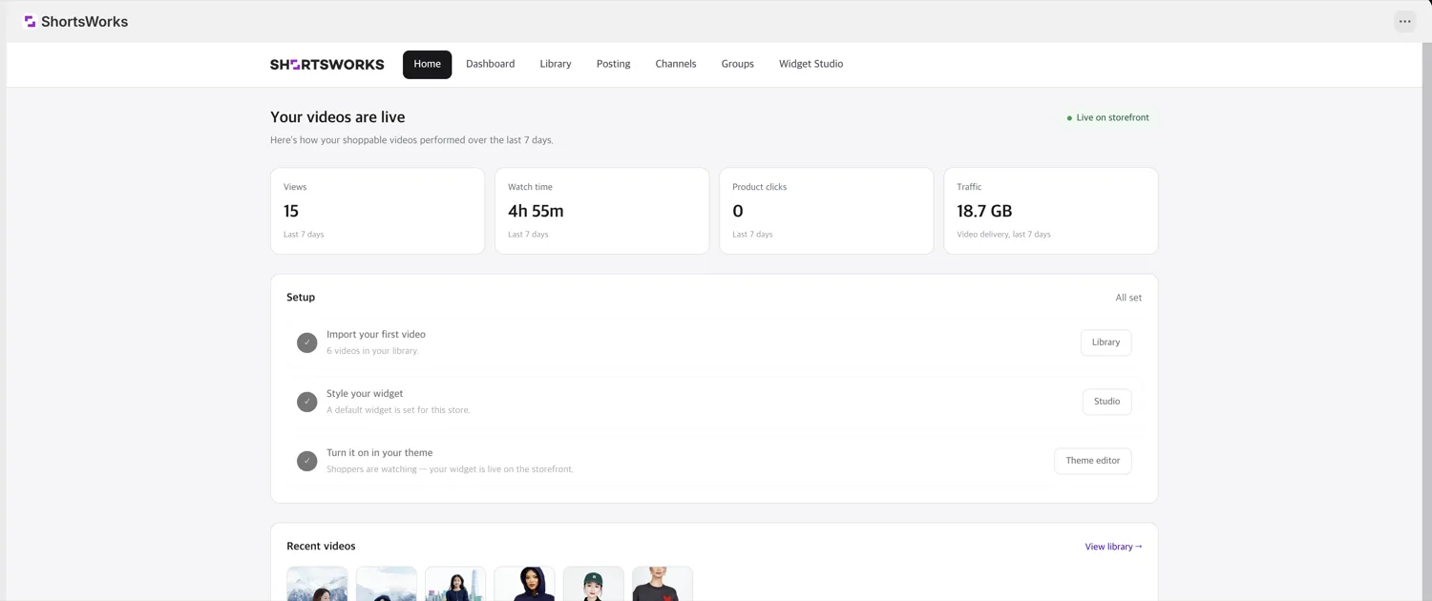Select the Home tab
The width and height of the screenshot is (1432, 601).
pos(427,64)
